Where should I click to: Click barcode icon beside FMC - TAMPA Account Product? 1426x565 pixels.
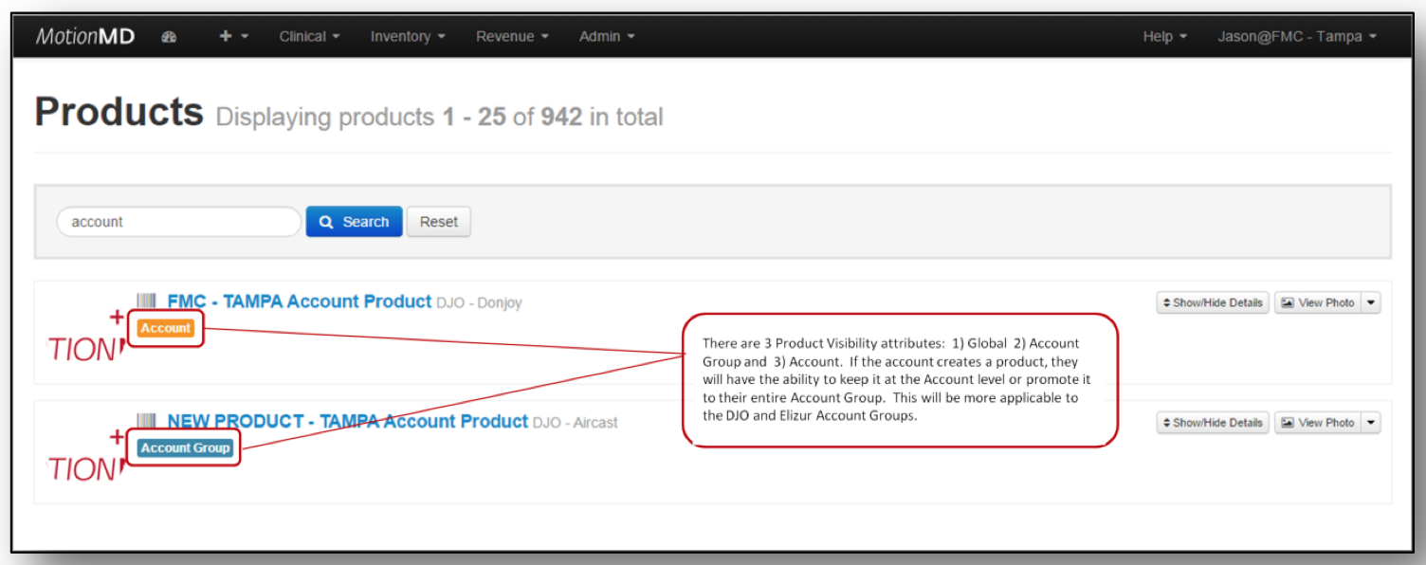point(146,301)
